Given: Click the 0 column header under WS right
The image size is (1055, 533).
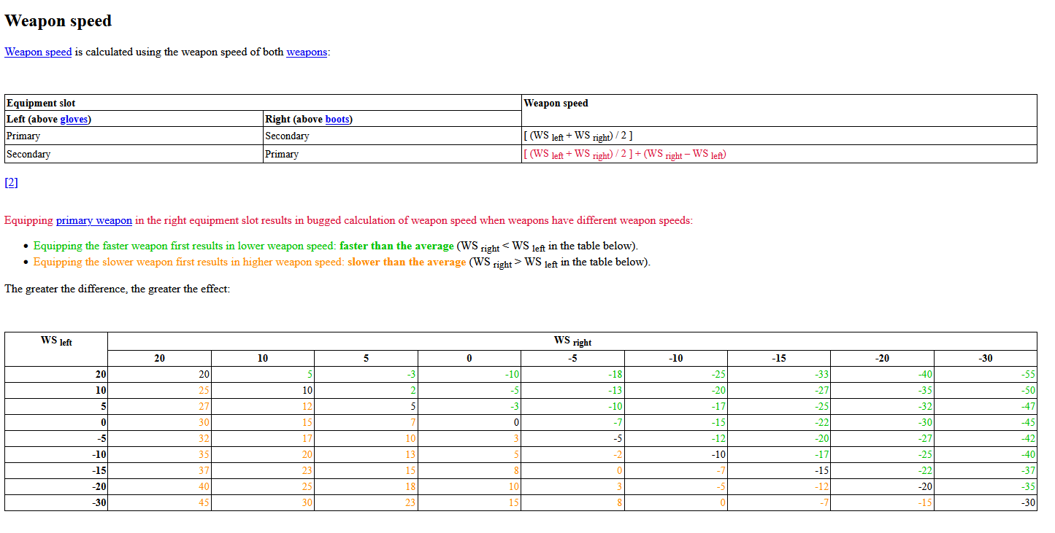Looking at the screenshot, I should coord(469,358).
